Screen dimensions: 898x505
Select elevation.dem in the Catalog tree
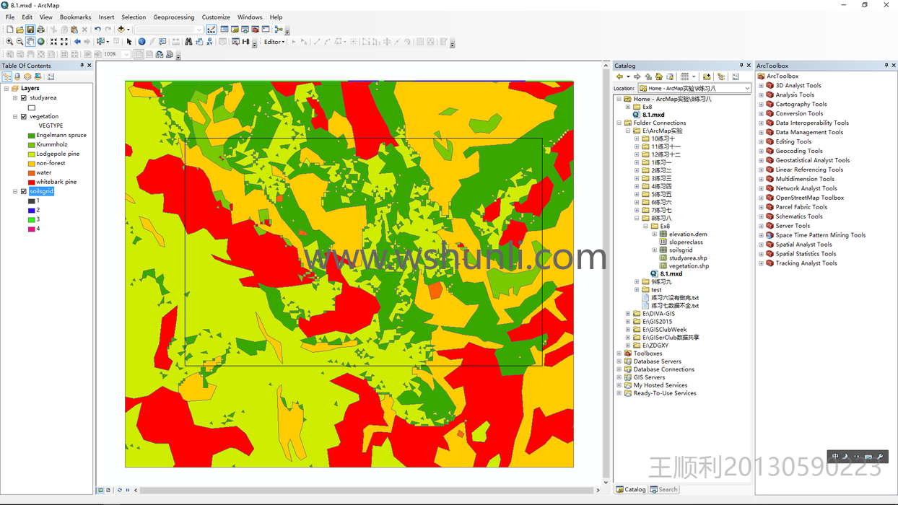click(x=687, y=234)
